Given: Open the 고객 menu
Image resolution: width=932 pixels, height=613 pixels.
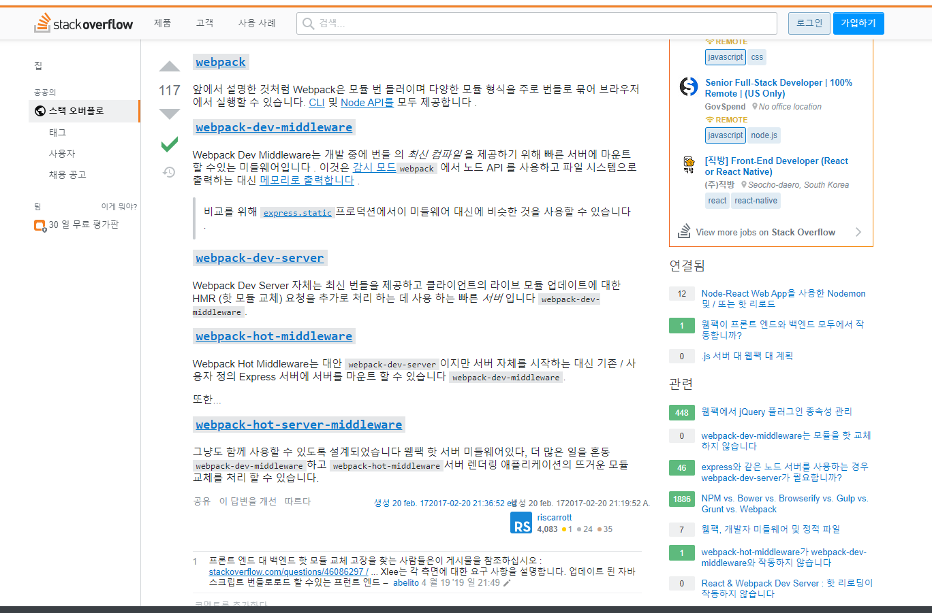Looking at the screenshot, I should pos(204,23).
